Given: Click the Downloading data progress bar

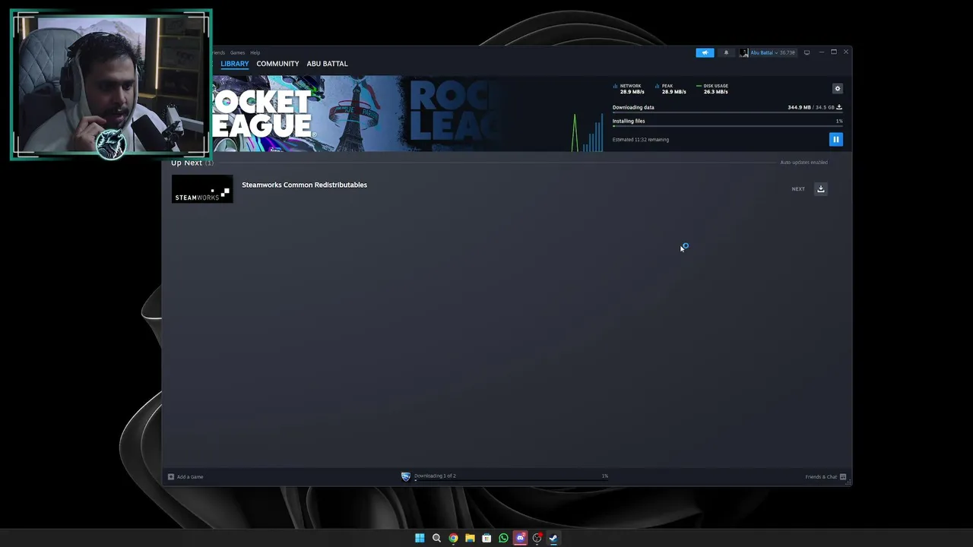Looking at the screenshot, I should click(727, 112).
